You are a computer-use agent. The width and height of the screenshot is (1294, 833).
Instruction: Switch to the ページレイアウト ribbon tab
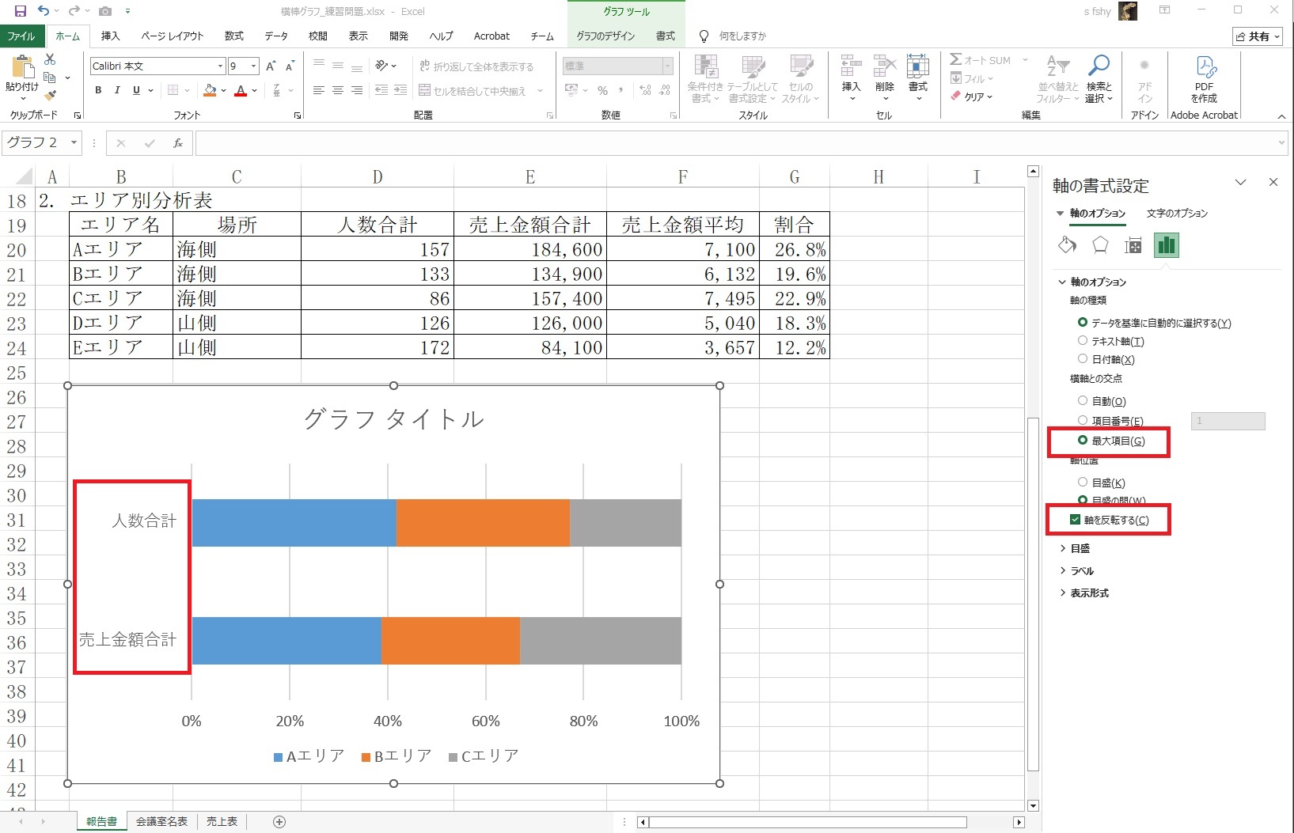[172, 36]
